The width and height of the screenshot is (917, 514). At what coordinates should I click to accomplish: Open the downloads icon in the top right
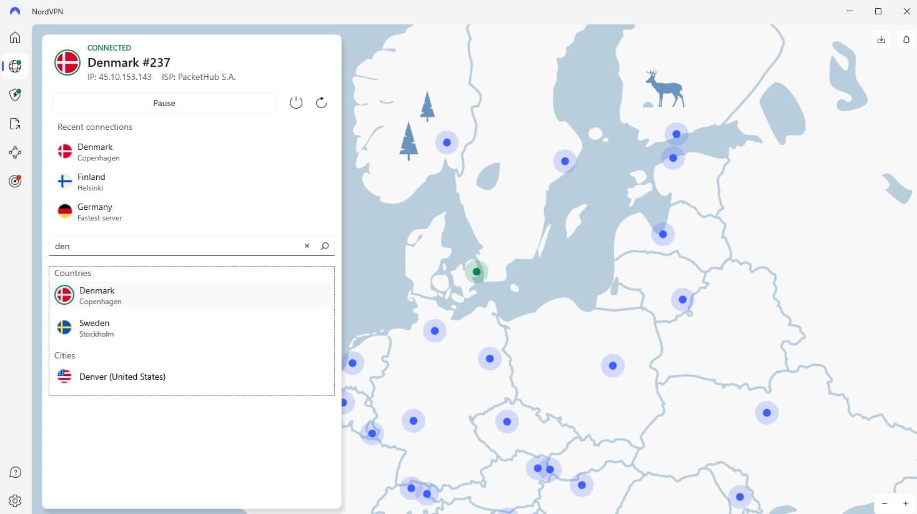coord(881,39)
